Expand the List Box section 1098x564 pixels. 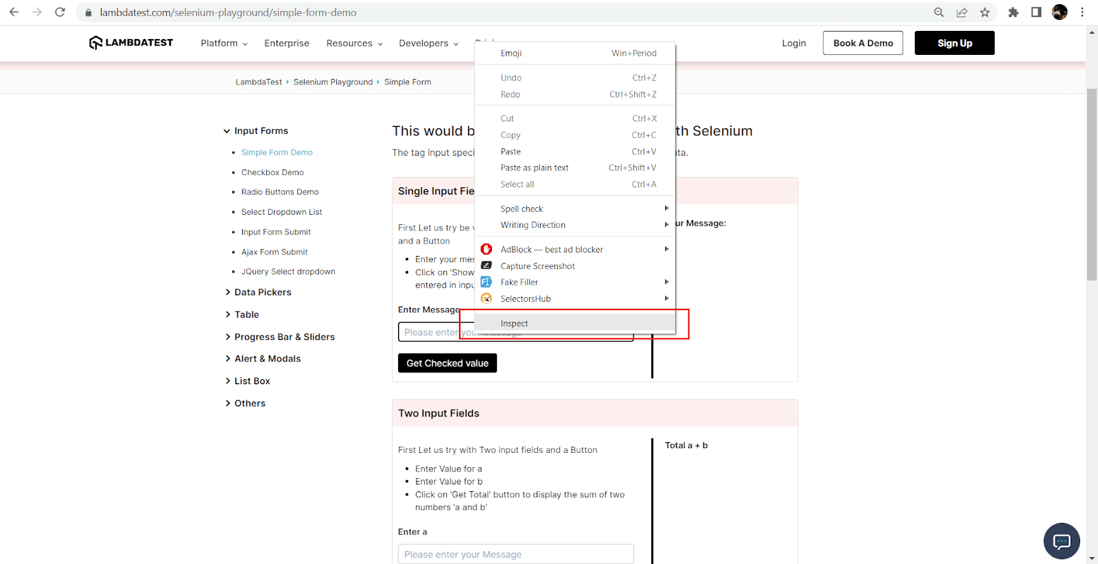(248, 381)
